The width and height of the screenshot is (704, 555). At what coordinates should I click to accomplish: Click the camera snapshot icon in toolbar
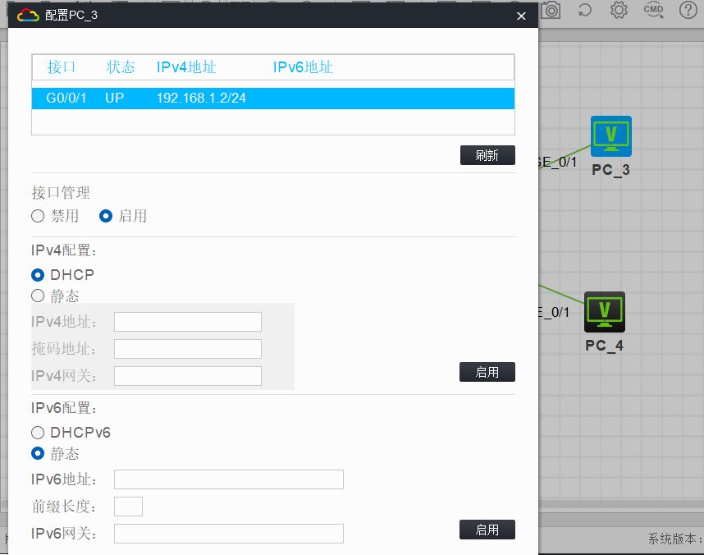coord(551,10)
